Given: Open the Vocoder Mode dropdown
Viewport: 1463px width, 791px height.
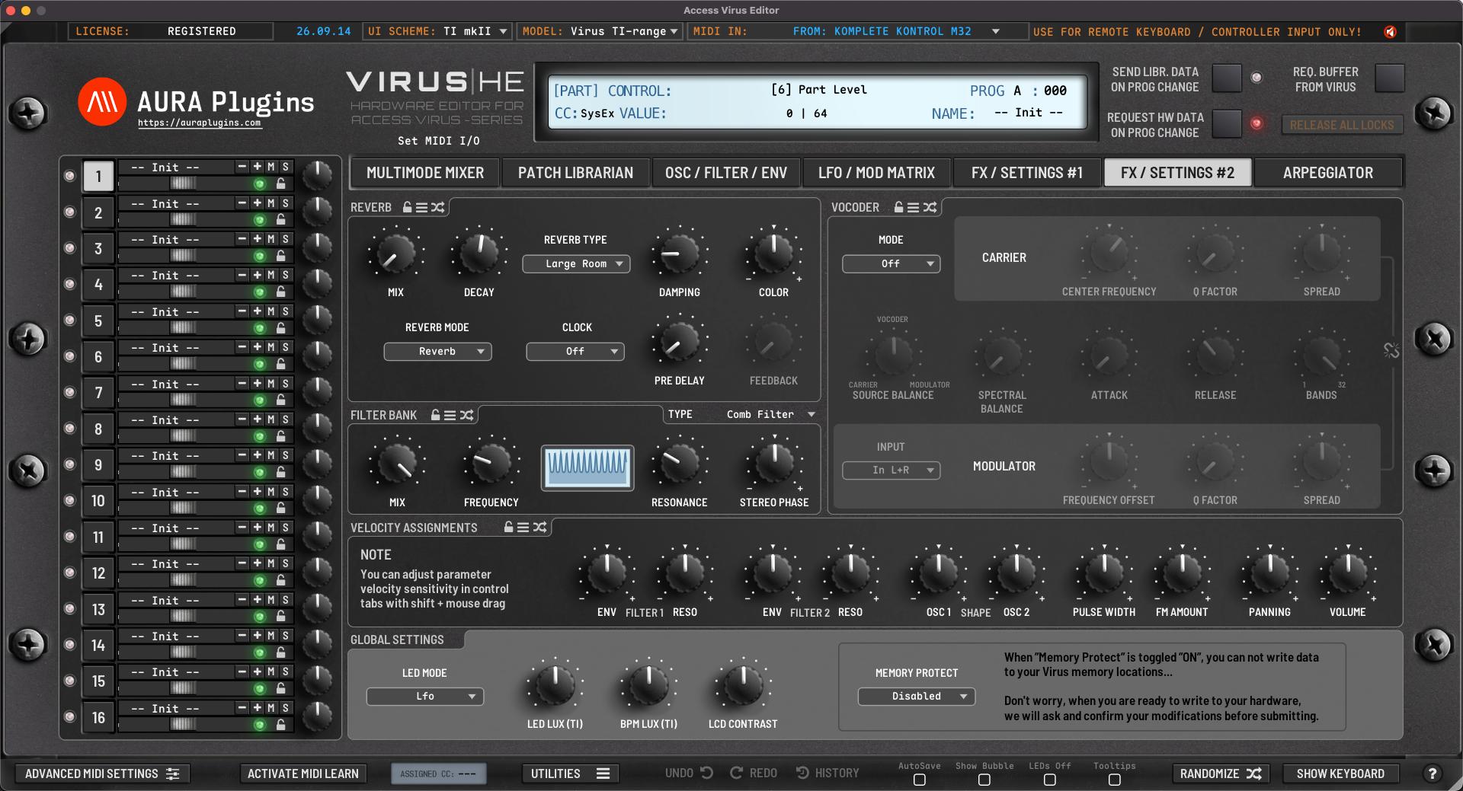Looking at the screenshot, I should [x=891, y=264].
